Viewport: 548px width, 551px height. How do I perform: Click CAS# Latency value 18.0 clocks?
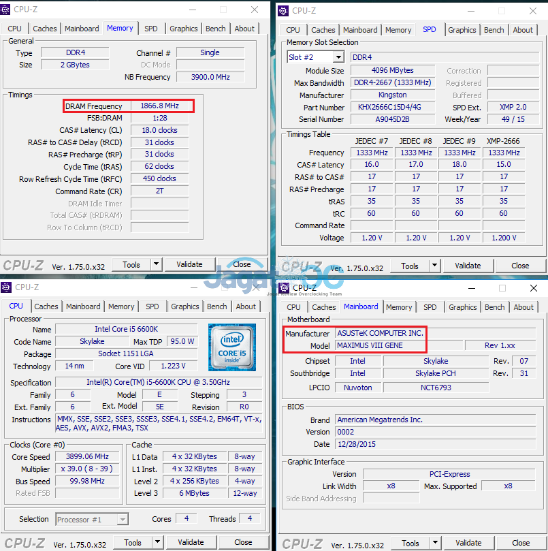point(160,130)
